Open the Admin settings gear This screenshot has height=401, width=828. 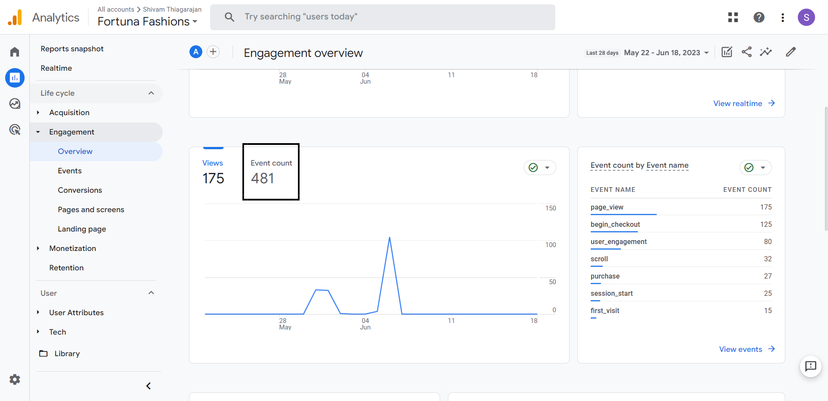pyautogui.click(x=14, y=379)
